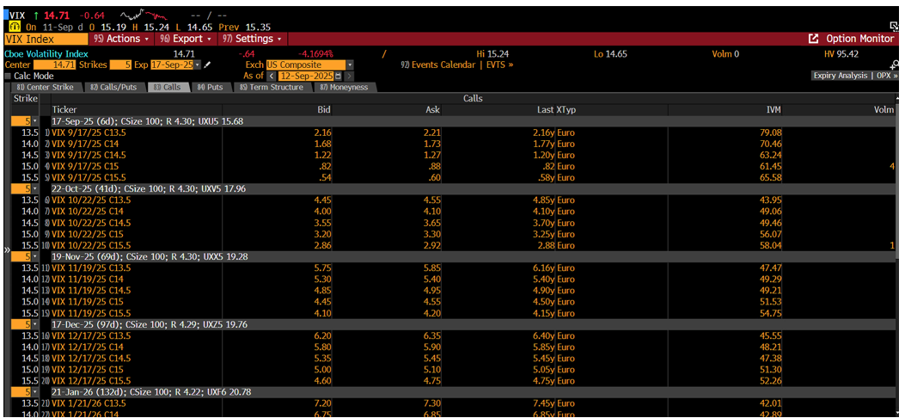This screenshot has height=418, width=905.
Task: Click the Option Monitor title label
Action: [859, 39]
